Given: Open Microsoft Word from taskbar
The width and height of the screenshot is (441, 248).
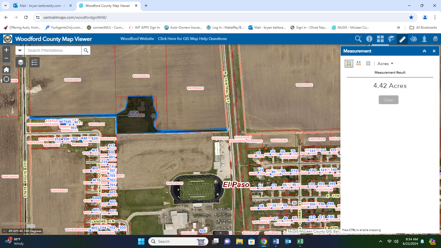Looking at the screenshot, I should tap(276, 241).
